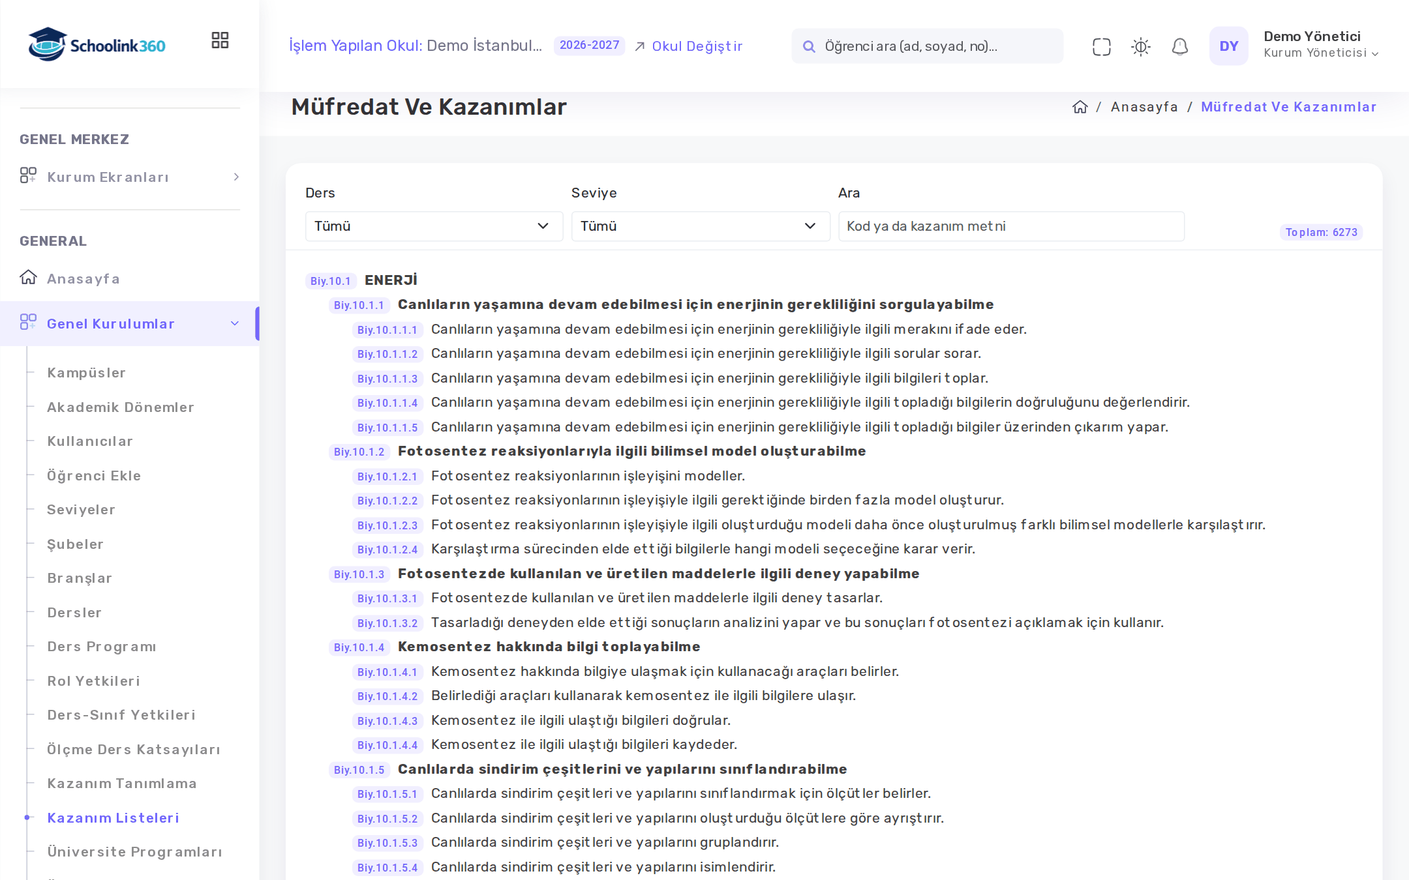
Task: Open Öğrenci Ekle menu item
Action: coord(94,476)
